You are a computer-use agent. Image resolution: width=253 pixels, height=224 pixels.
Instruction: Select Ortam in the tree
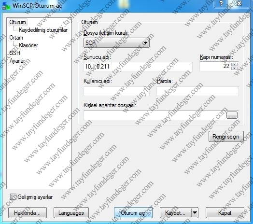tap(16, 38)
